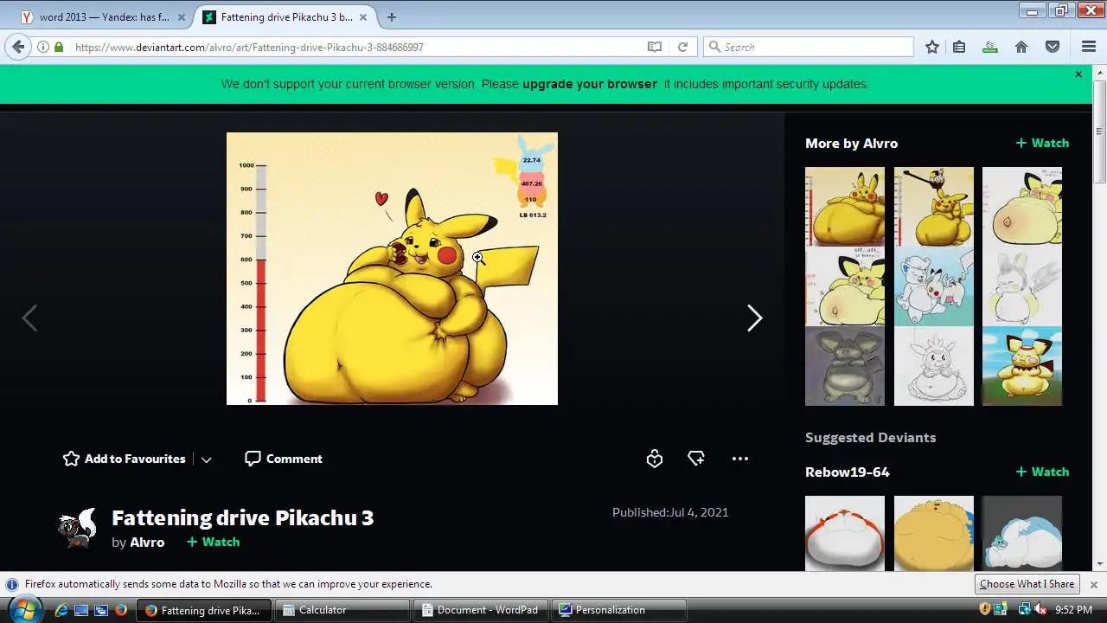Expand favourites collection dropdown chevron
Image resolution: width=1107 pixels, height=623 pixels.
[x=206, y=459]
